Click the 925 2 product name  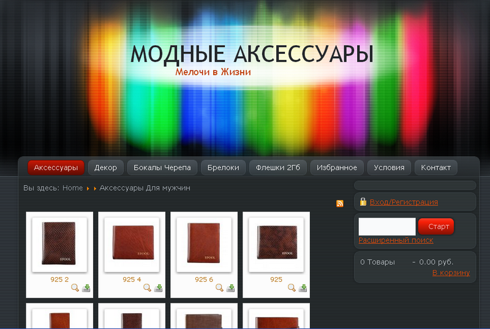click(x=59, y=279)
